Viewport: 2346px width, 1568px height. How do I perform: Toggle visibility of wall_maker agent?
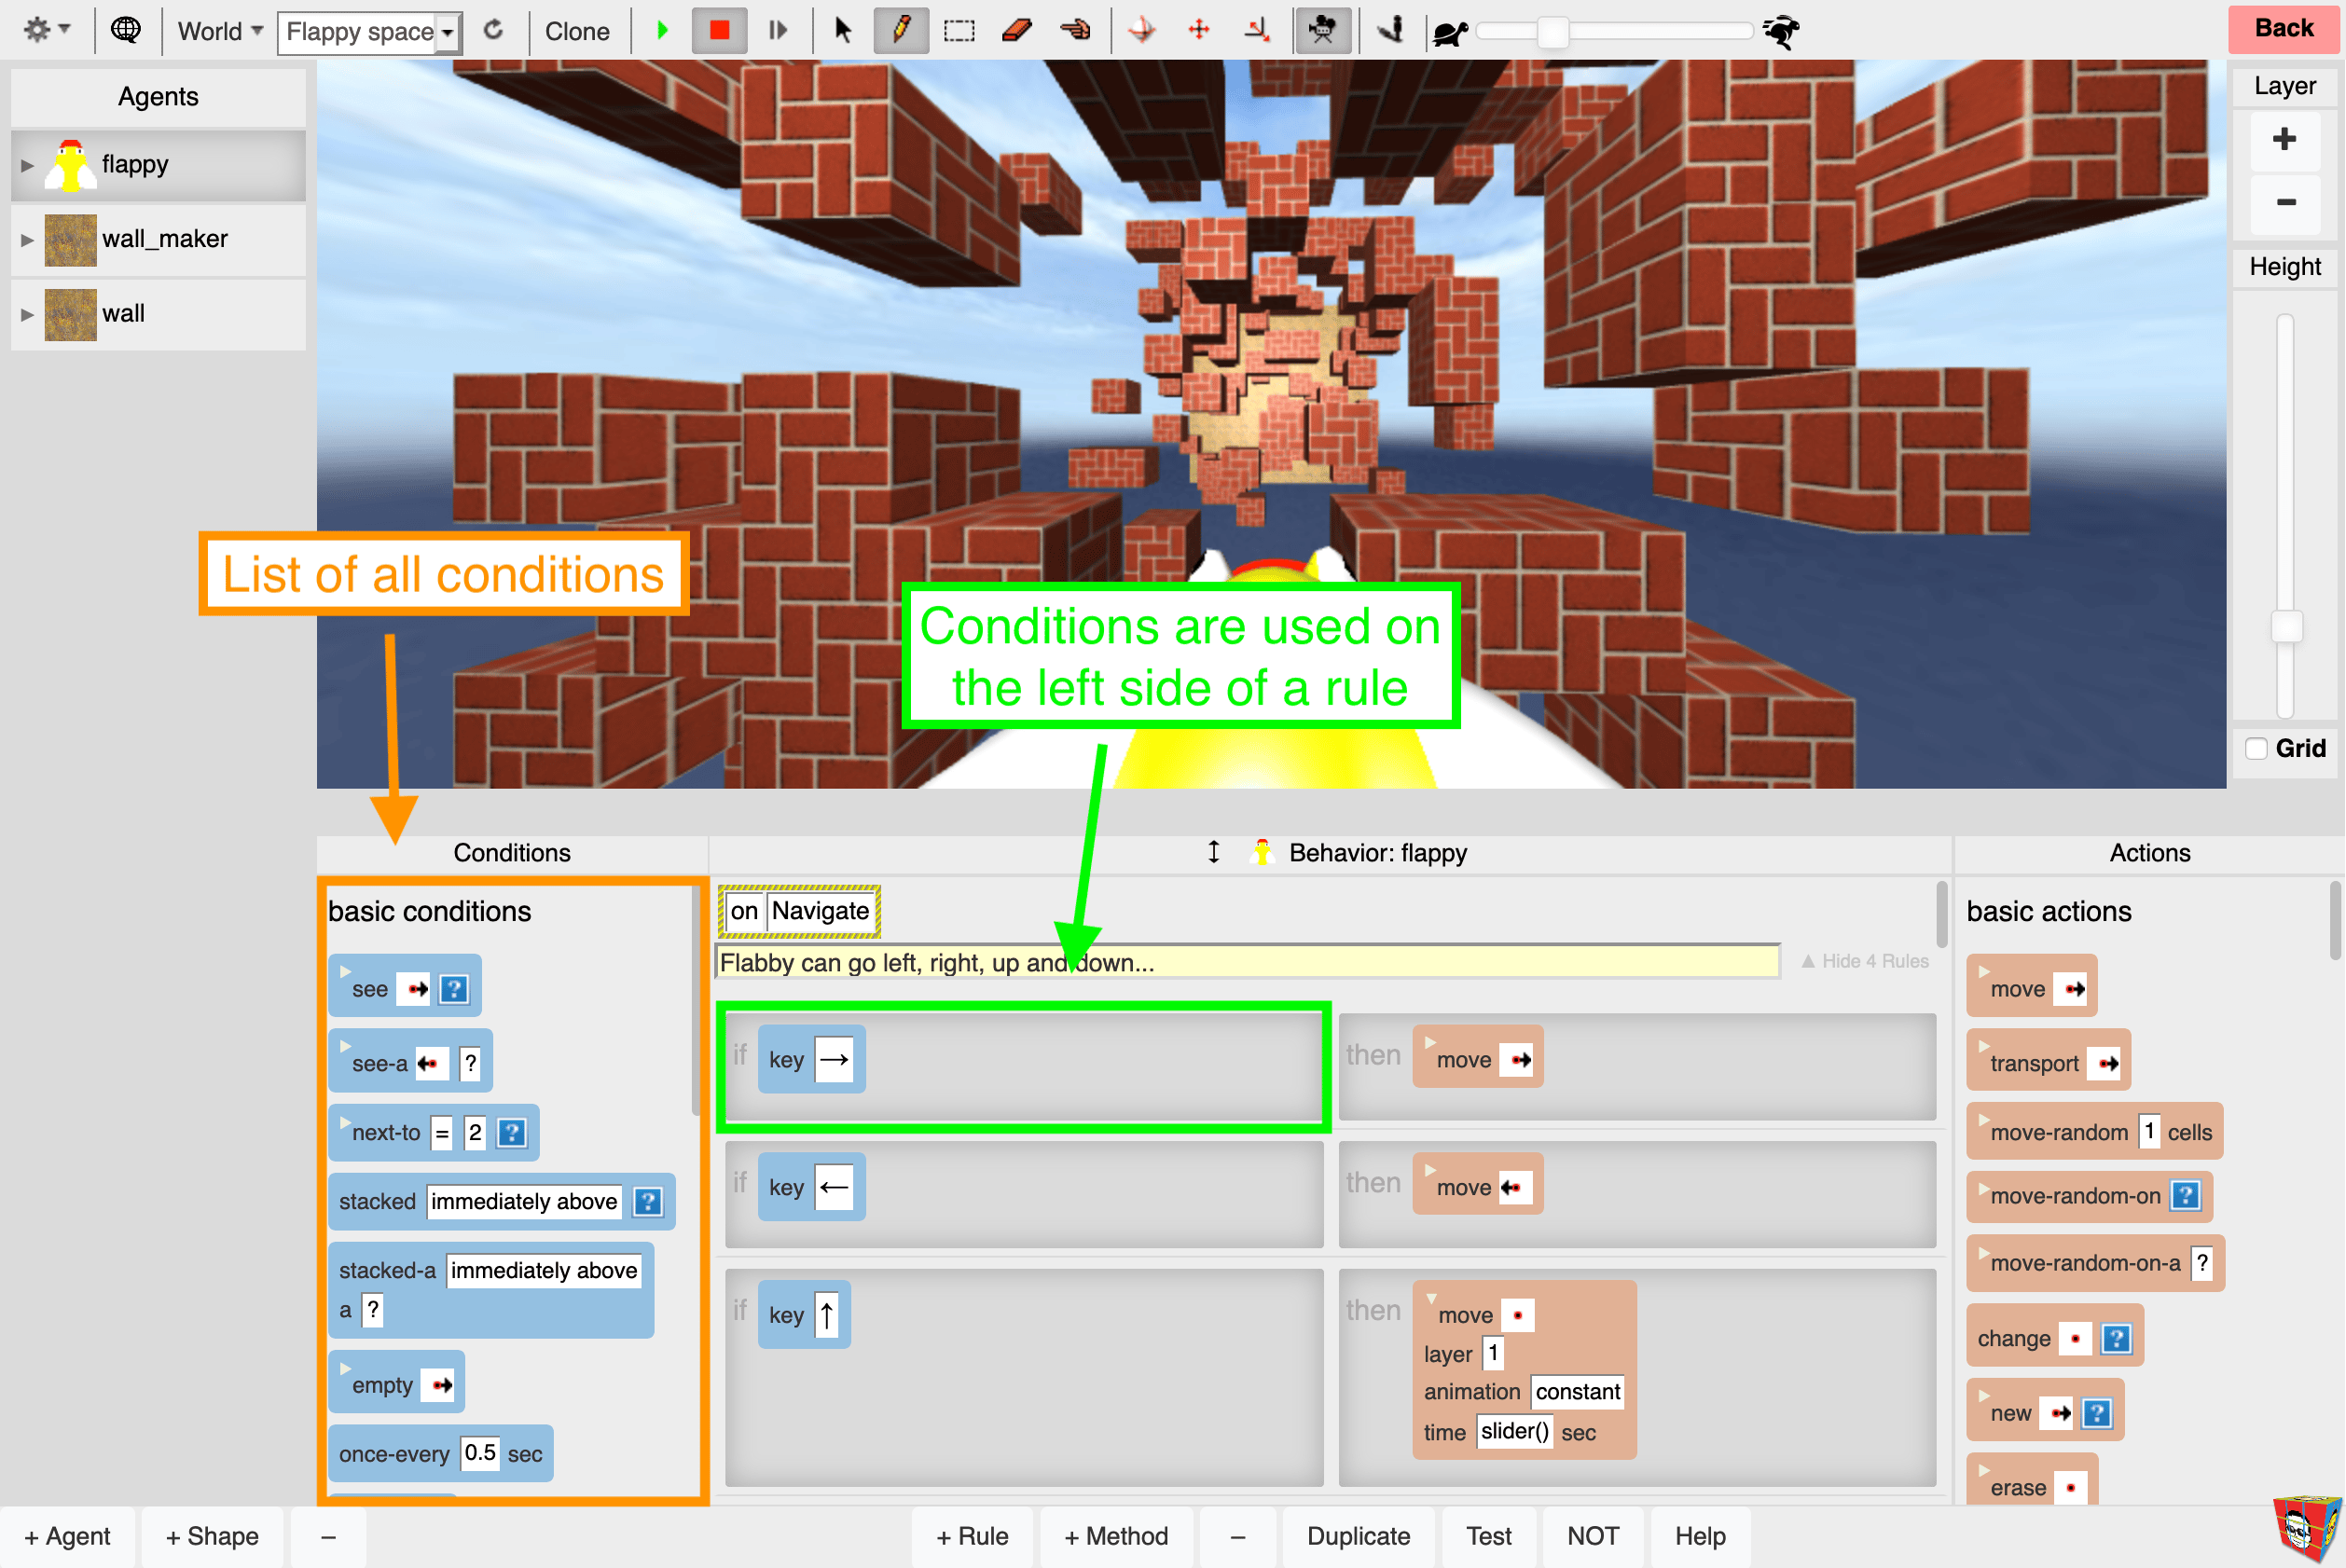click(26, 240)
